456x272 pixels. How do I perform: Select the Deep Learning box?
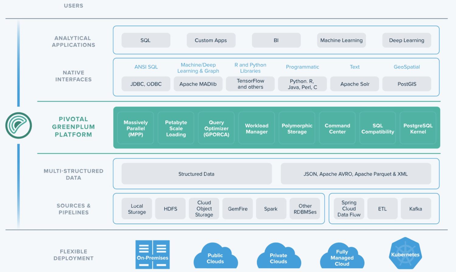[406, 40]
